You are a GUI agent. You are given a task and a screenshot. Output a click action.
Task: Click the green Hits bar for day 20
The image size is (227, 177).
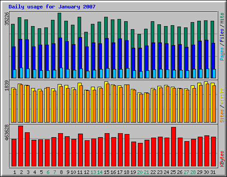click(139, 41)
